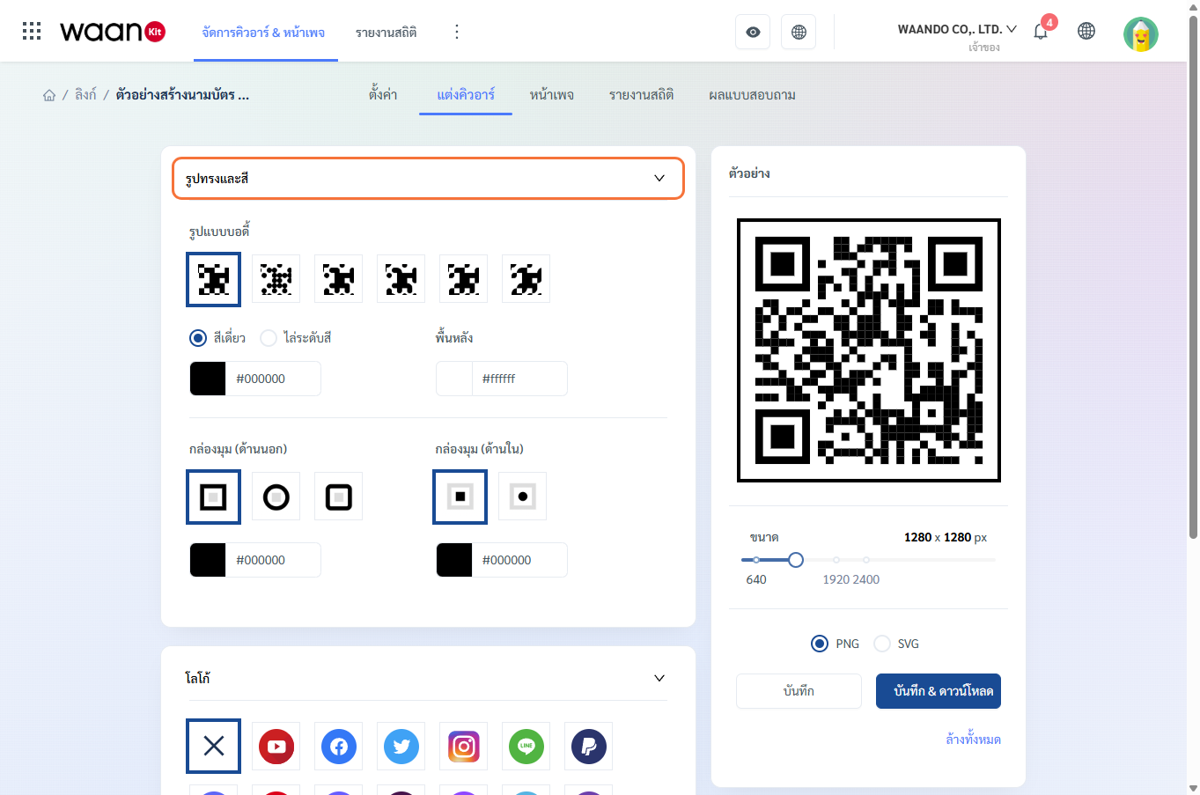Select the square-block body pattern

point(214,279)
